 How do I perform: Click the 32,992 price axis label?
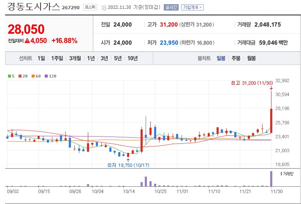click(x=282, y=81)
